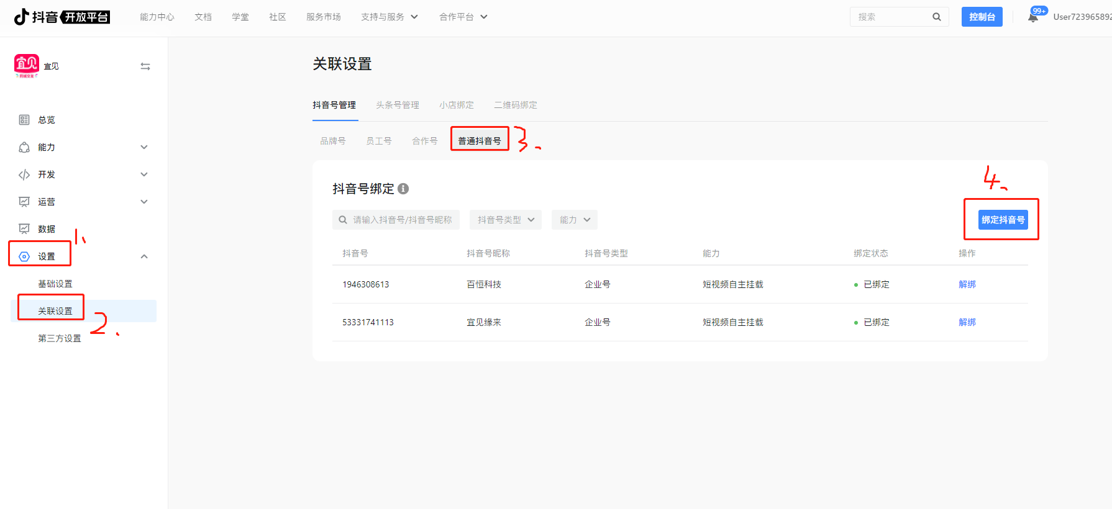This screenshot has width=1112, height=509.
Task: Click the 绑定抖音号 button
Action: pos(1003,220)
